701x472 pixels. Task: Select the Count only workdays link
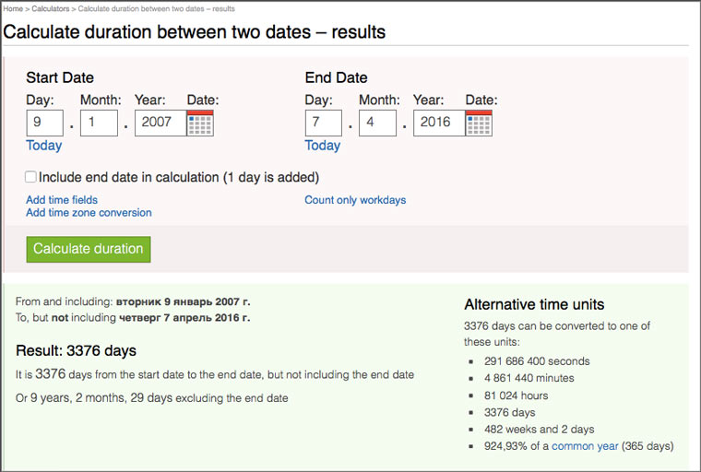(x=355, y=200)
